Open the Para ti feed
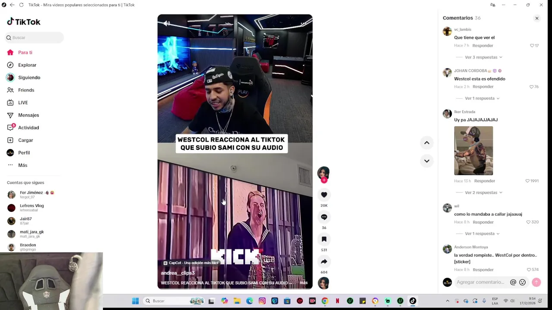 click(x=25, y=53)
